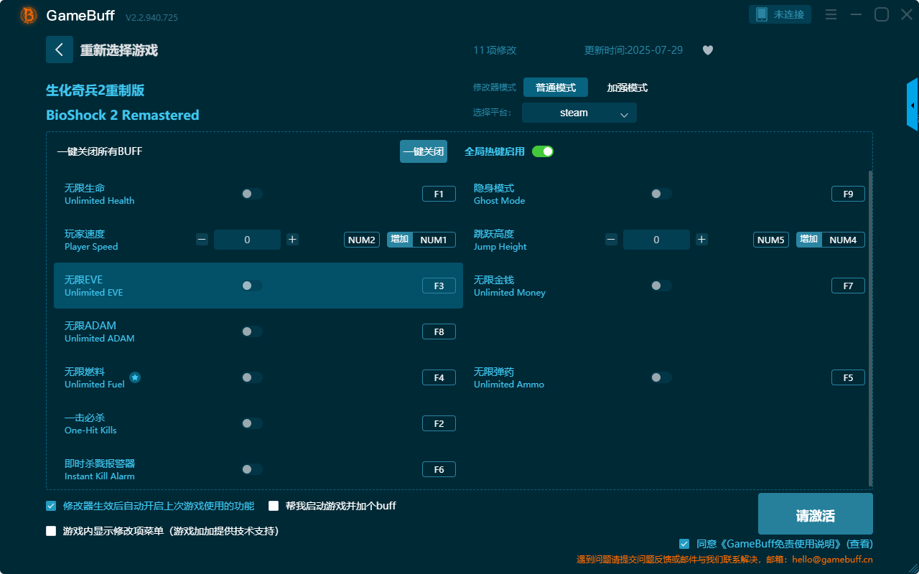Viewport: 919px width, 574px height.
Task: Enable Ghost Mode switch
Action: [661, 194]
